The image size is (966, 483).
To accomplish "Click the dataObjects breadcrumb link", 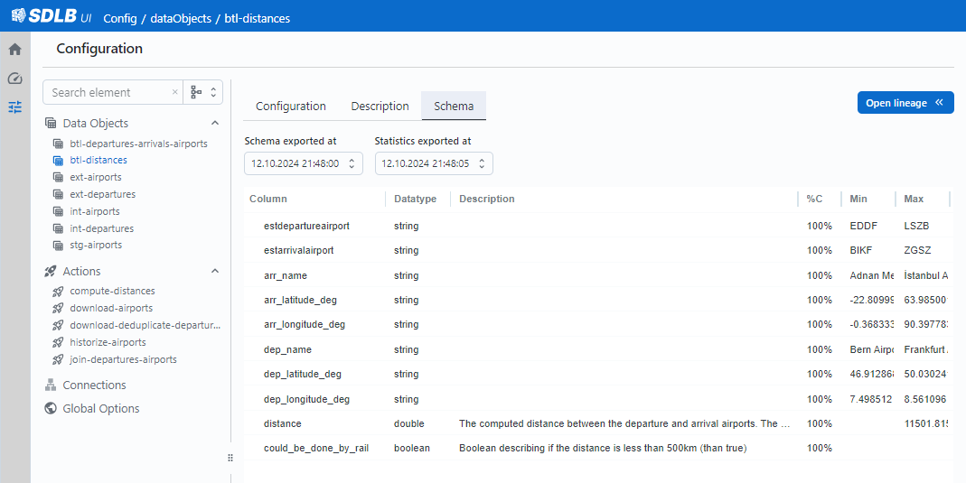I will [x=175, y=18].
